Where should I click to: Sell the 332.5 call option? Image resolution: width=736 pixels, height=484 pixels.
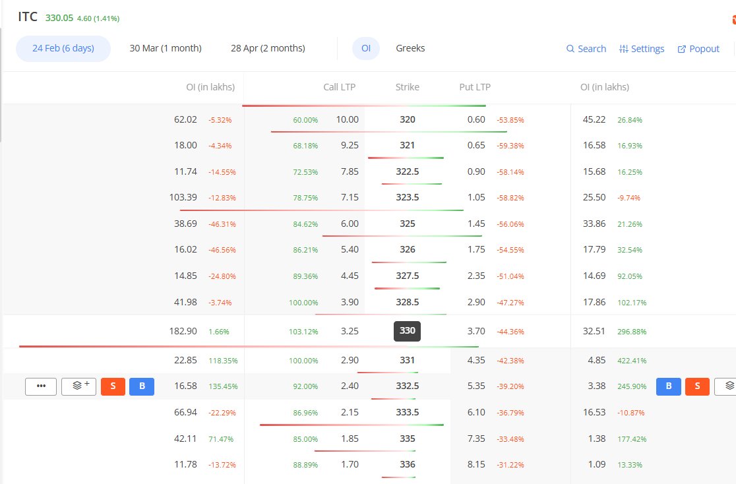pos(113,386)
